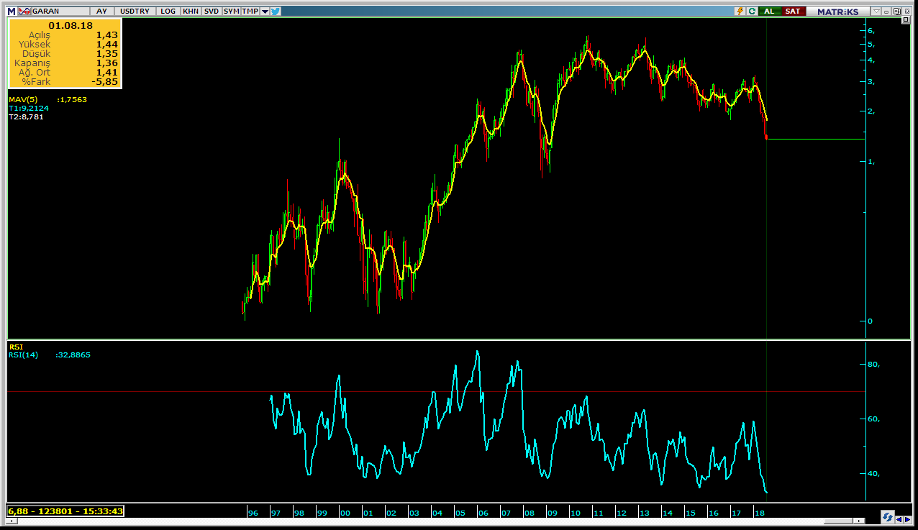The image size is (918, 530).
Task: Click the RSI panel title
Action: pyautogui.click(x=16, y=347)
